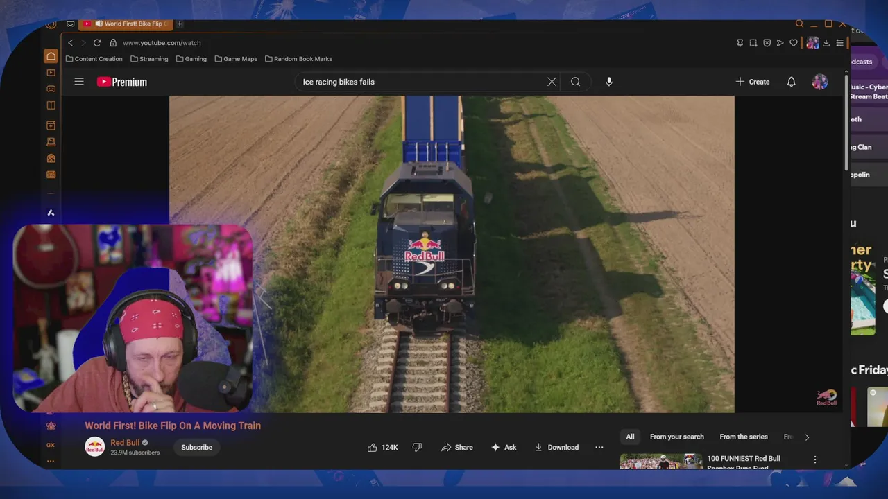The width and height of the screenshot is (888, 499).
Task: Like the video with 124K likes
Action: click(383, 448)
